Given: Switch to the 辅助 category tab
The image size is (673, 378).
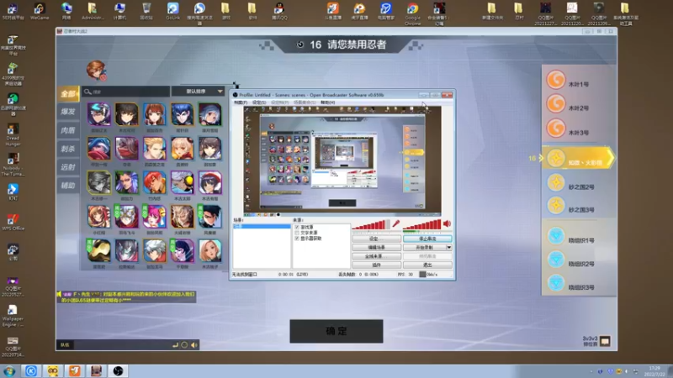Looking at the screenshot, I should (68, 186).
